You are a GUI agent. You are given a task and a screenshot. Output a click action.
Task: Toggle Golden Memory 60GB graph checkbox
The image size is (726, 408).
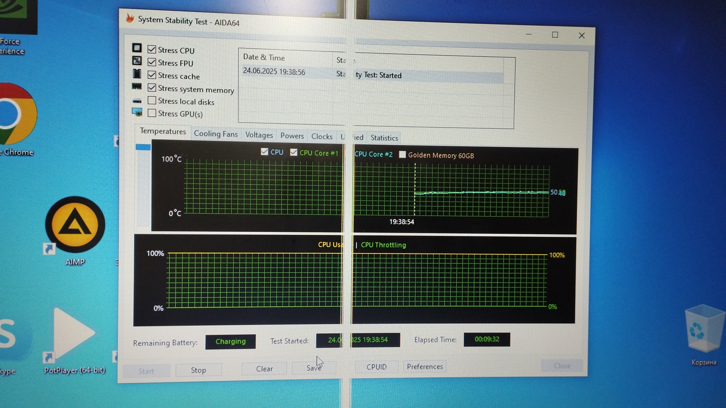coord(403,155)
